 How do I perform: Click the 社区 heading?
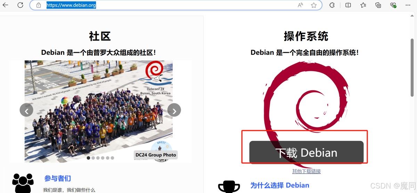pyautogui.click(x=100, y=36)
